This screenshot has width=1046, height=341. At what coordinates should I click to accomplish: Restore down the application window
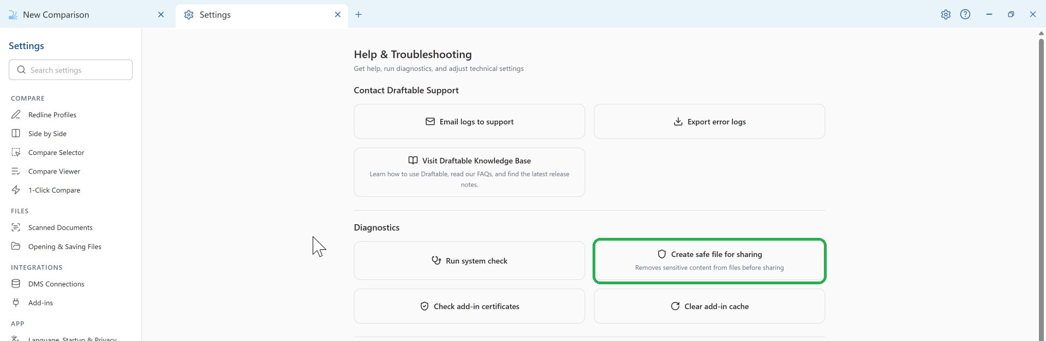pos(1011,15)
